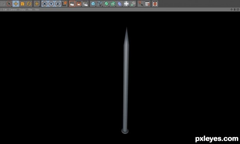Open the viewport Display menu
Screen dimensions: 240x144
(22, 10)
